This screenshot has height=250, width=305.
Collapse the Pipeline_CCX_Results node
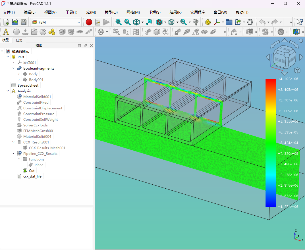13,153
